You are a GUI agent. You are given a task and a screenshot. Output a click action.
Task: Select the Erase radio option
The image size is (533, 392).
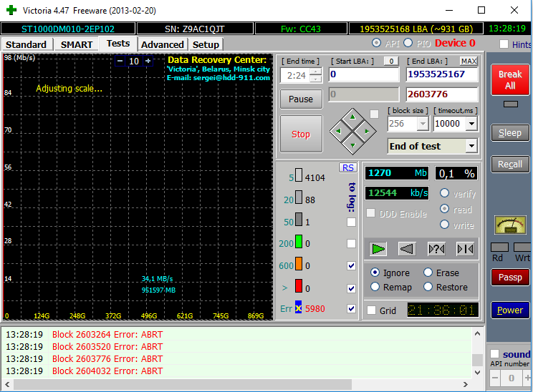coord(428,273)
